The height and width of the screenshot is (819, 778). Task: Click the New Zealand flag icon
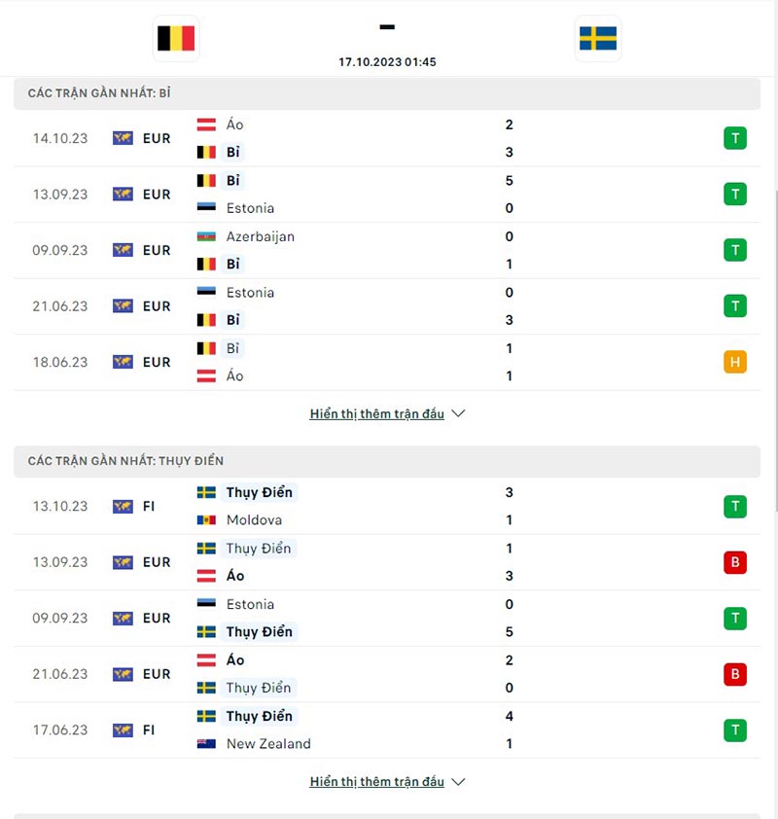[x=206, y=744]
